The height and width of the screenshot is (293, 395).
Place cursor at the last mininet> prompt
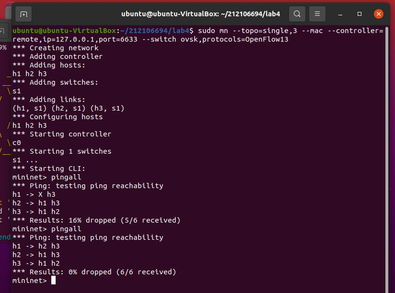point(53,281)
